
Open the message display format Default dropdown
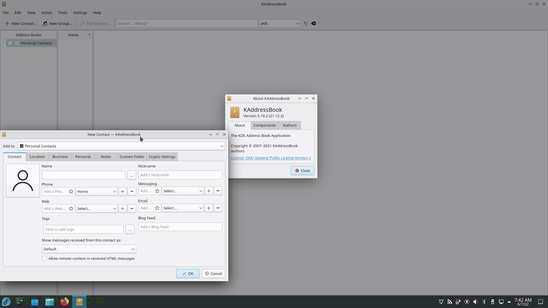click(89, 249)
